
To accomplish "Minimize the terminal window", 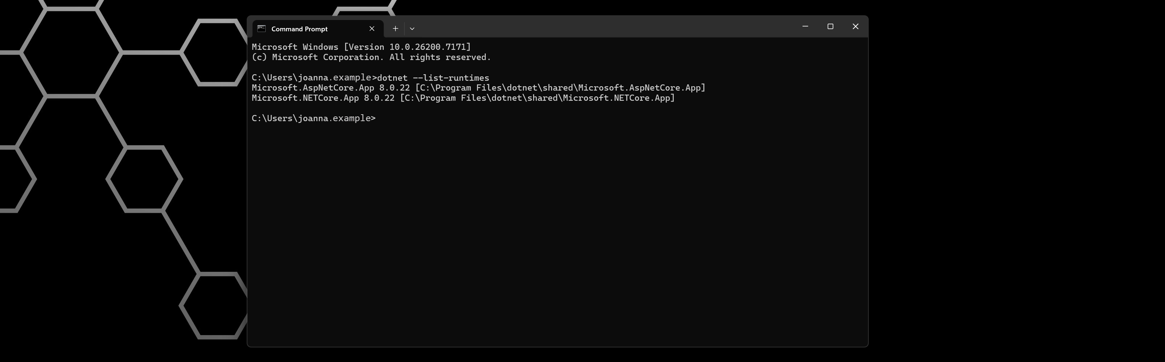I will [805, 27].
